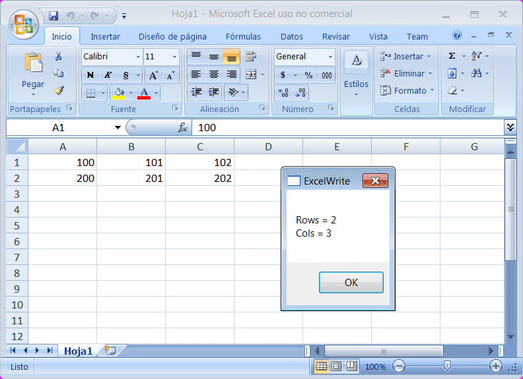This screenshot has width=523, height=379.
Task: Increase font size with large A
Action: pyautogui.click(x=153, y=75)
